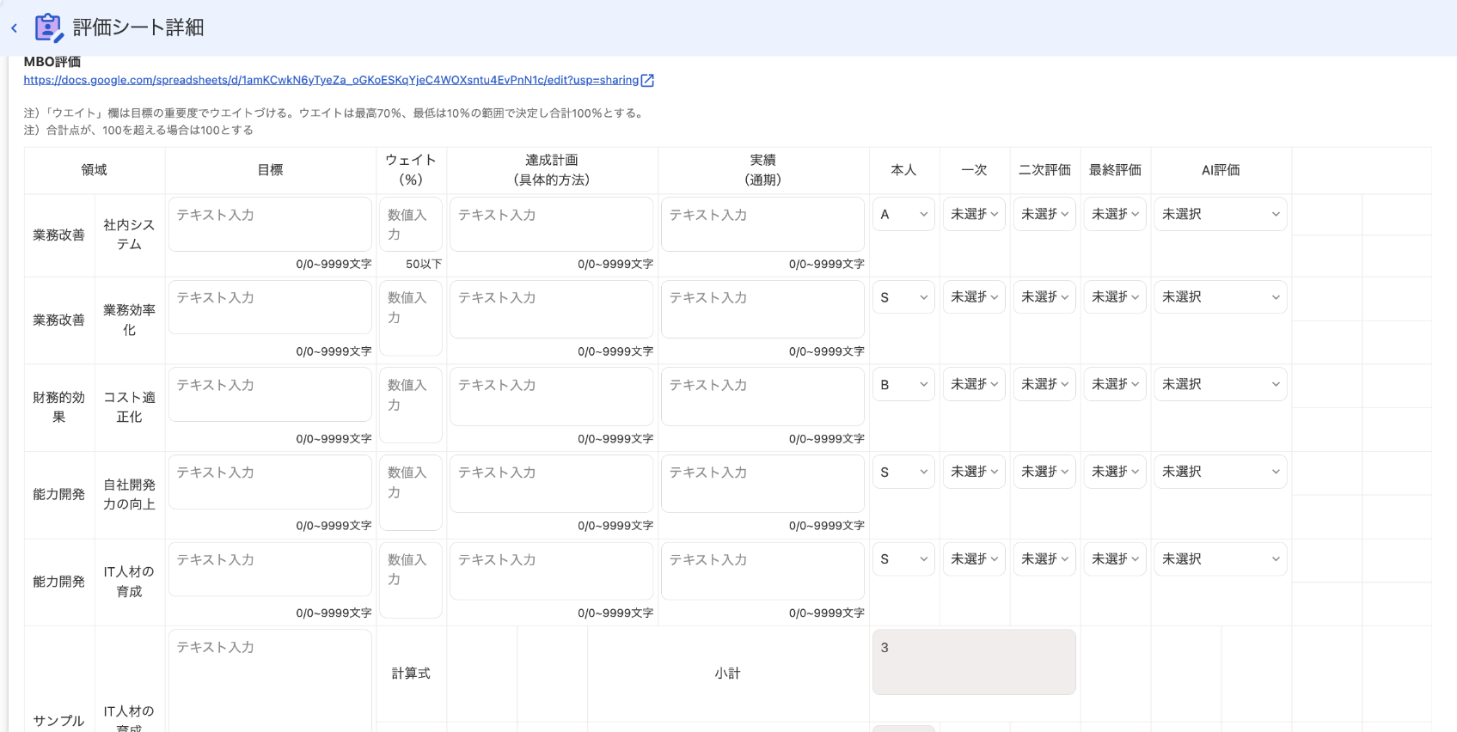Open 最終評価 dropdown in 自社開発力の向上 row
Viewport: 1457px width, 732px height.
point(1115,472)
